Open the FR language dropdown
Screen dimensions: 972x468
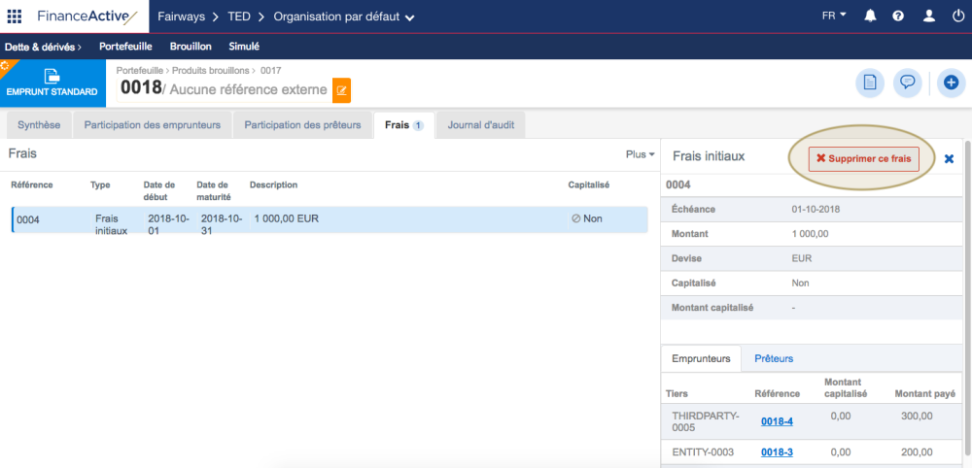(x=834, y=17)
